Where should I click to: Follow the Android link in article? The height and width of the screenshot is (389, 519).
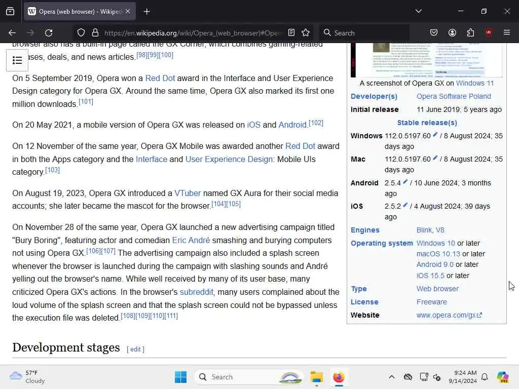click(x=292, y=125)
